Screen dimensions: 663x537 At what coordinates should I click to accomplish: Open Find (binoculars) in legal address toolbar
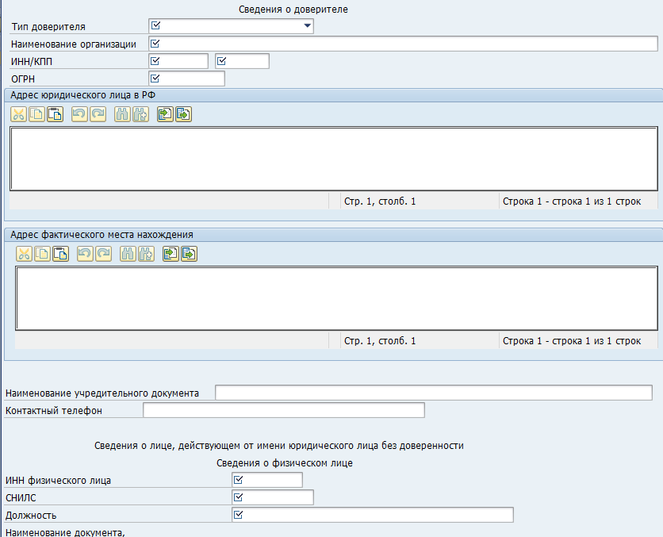tap(122, 114)
